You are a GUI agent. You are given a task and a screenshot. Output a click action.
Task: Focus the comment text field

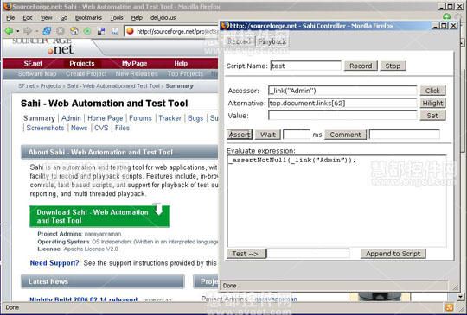point(405,135)
